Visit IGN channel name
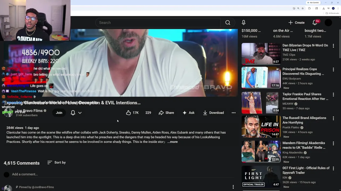 tap(285, 178)
